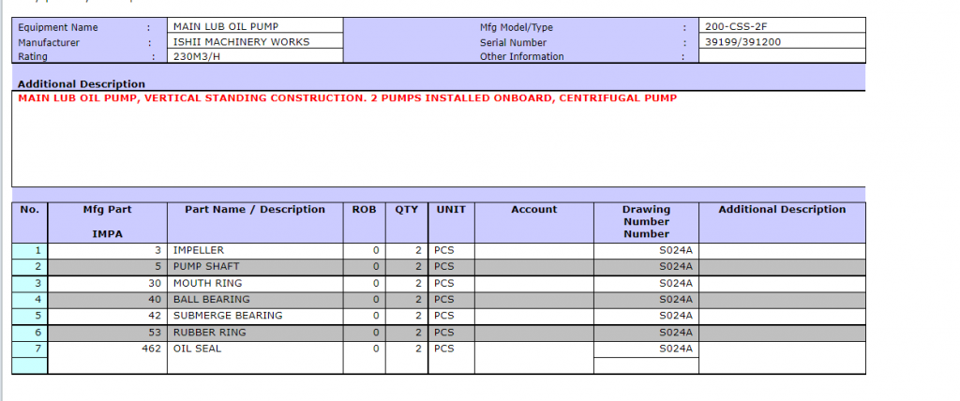960x401 pixels.
Task: Click inside the red Additional Description text area
Action: point(438,139)
